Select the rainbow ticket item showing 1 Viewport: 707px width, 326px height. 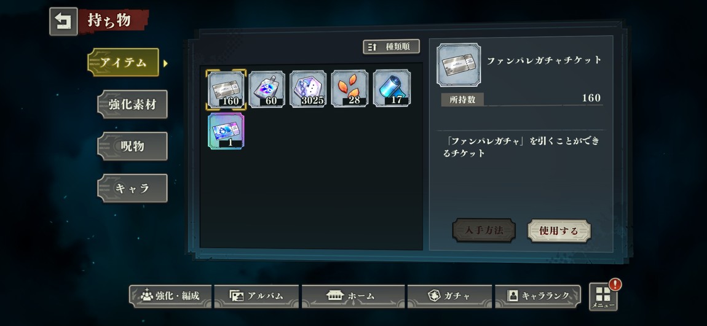coord(226,131)
